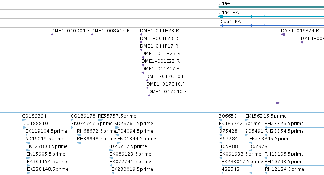
Task: Click the Cda4-PA protein label
Action: (231, 21)
